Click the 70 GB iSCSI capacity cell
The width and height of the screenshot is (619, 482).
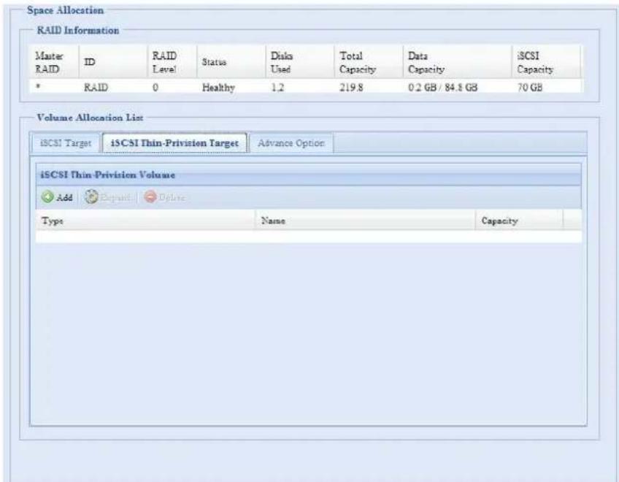tap(529, 88)
